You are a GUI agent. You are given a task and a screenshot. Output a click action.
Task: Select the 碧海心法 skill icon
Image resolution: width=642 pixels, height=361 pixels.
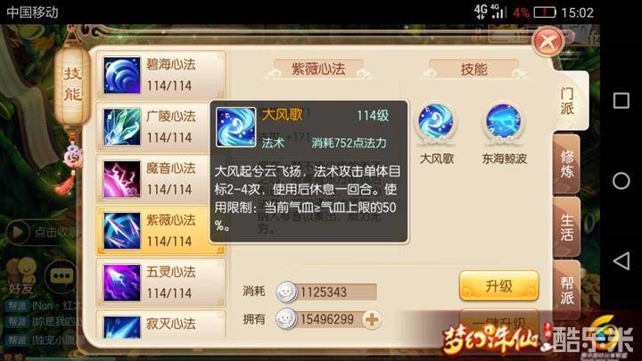click(x=121, y=75)
